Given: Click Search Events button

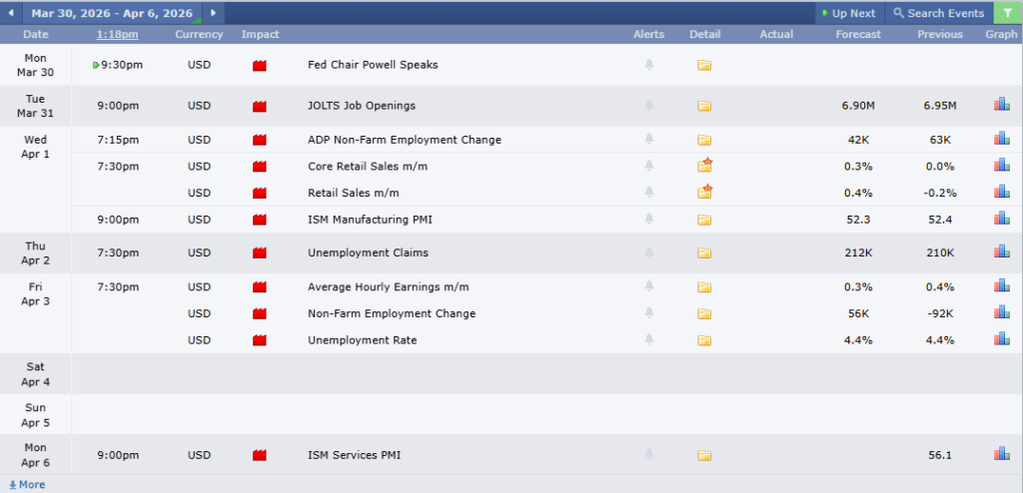Looking at the screenshot, I should pos(938,13).
